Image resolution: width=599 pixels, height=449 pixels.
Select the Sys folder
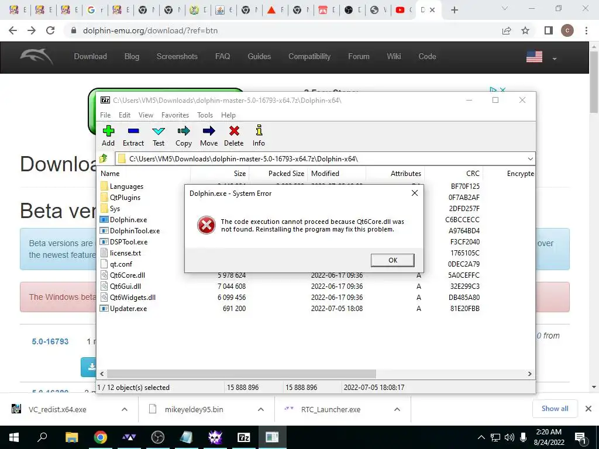pos(115,209)
